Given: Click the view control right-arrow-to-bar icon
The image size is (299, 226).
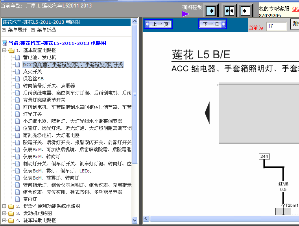Looking at the screenshot, I should click(x=211, y=11).
